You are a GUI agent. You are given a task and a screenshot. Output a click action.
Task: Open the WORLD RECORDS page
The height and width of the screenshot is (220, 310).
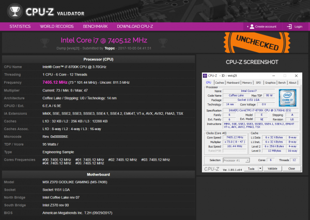[56, 26]
